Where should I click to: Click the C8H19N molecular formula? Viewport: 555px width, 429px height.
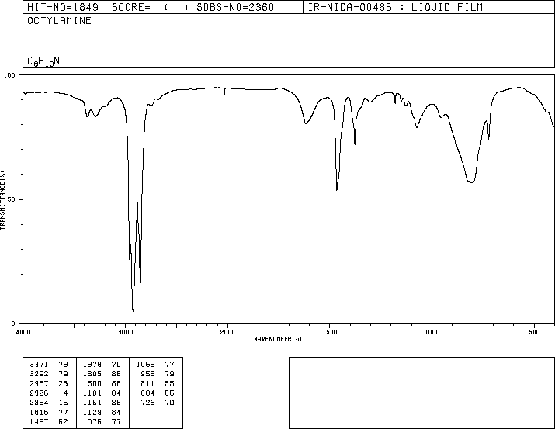pos(43,61)
